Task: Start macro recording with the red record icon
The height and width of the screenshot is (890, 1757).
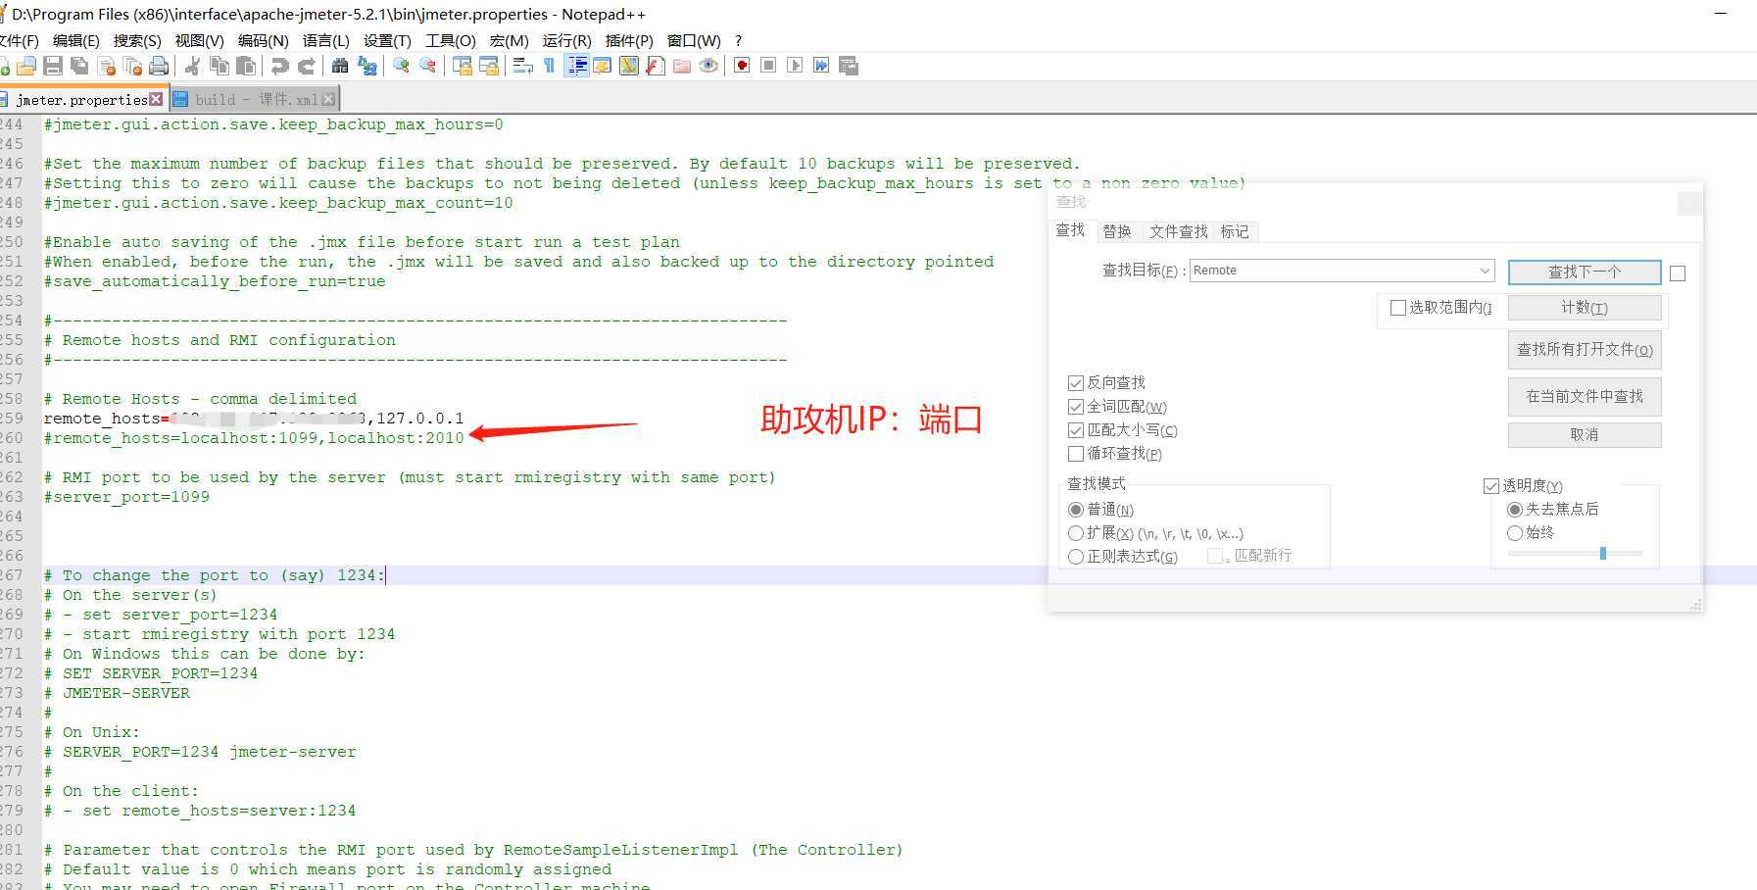Action: (742, 66)
